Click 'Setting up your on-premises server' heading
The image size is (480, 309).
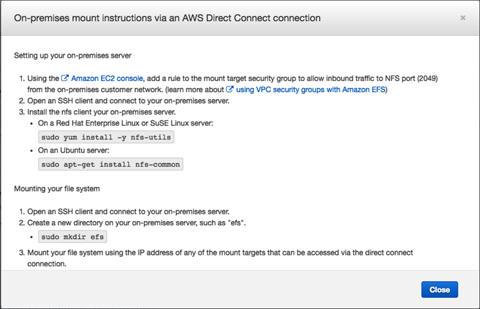(78, 55)
